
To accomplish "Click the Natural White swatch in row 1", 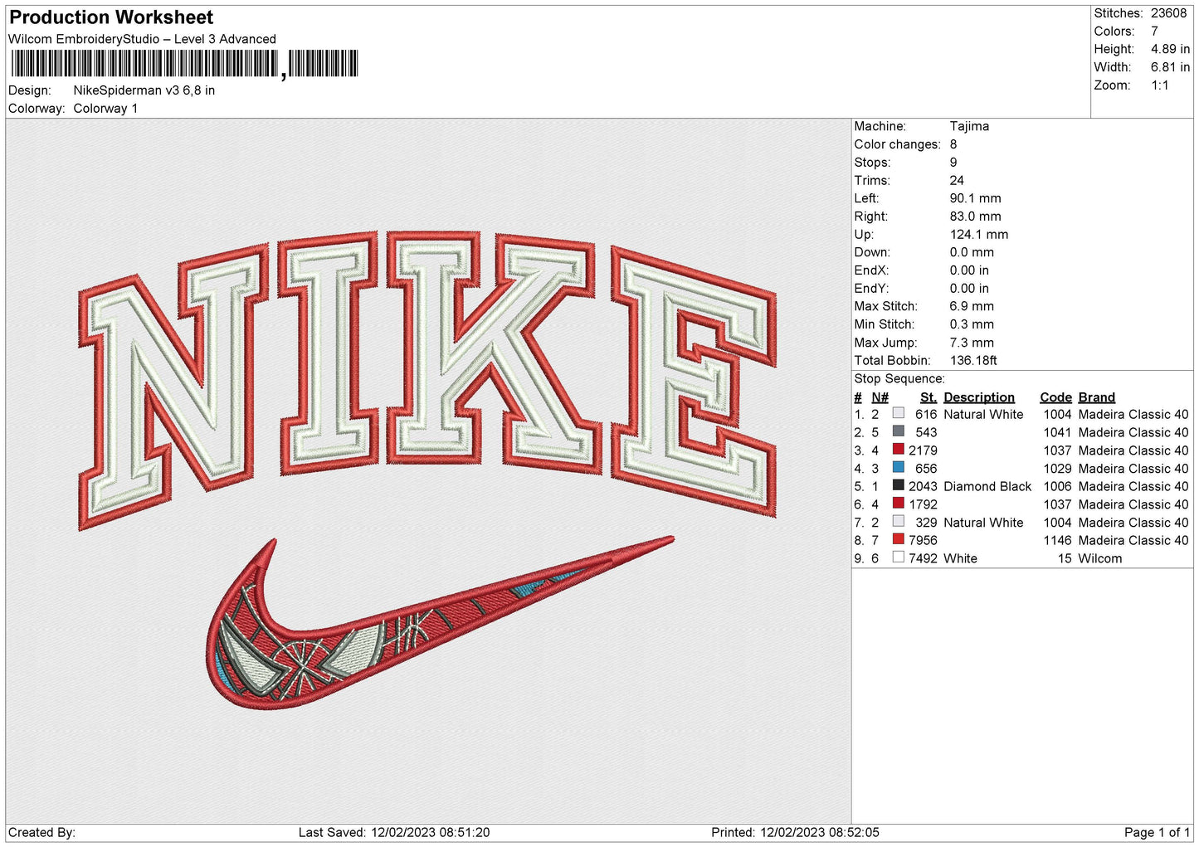I will pyautogui.click(x=898, y=413).
